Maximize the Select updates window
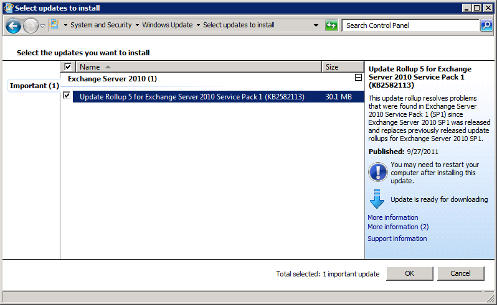 point(476,8)
